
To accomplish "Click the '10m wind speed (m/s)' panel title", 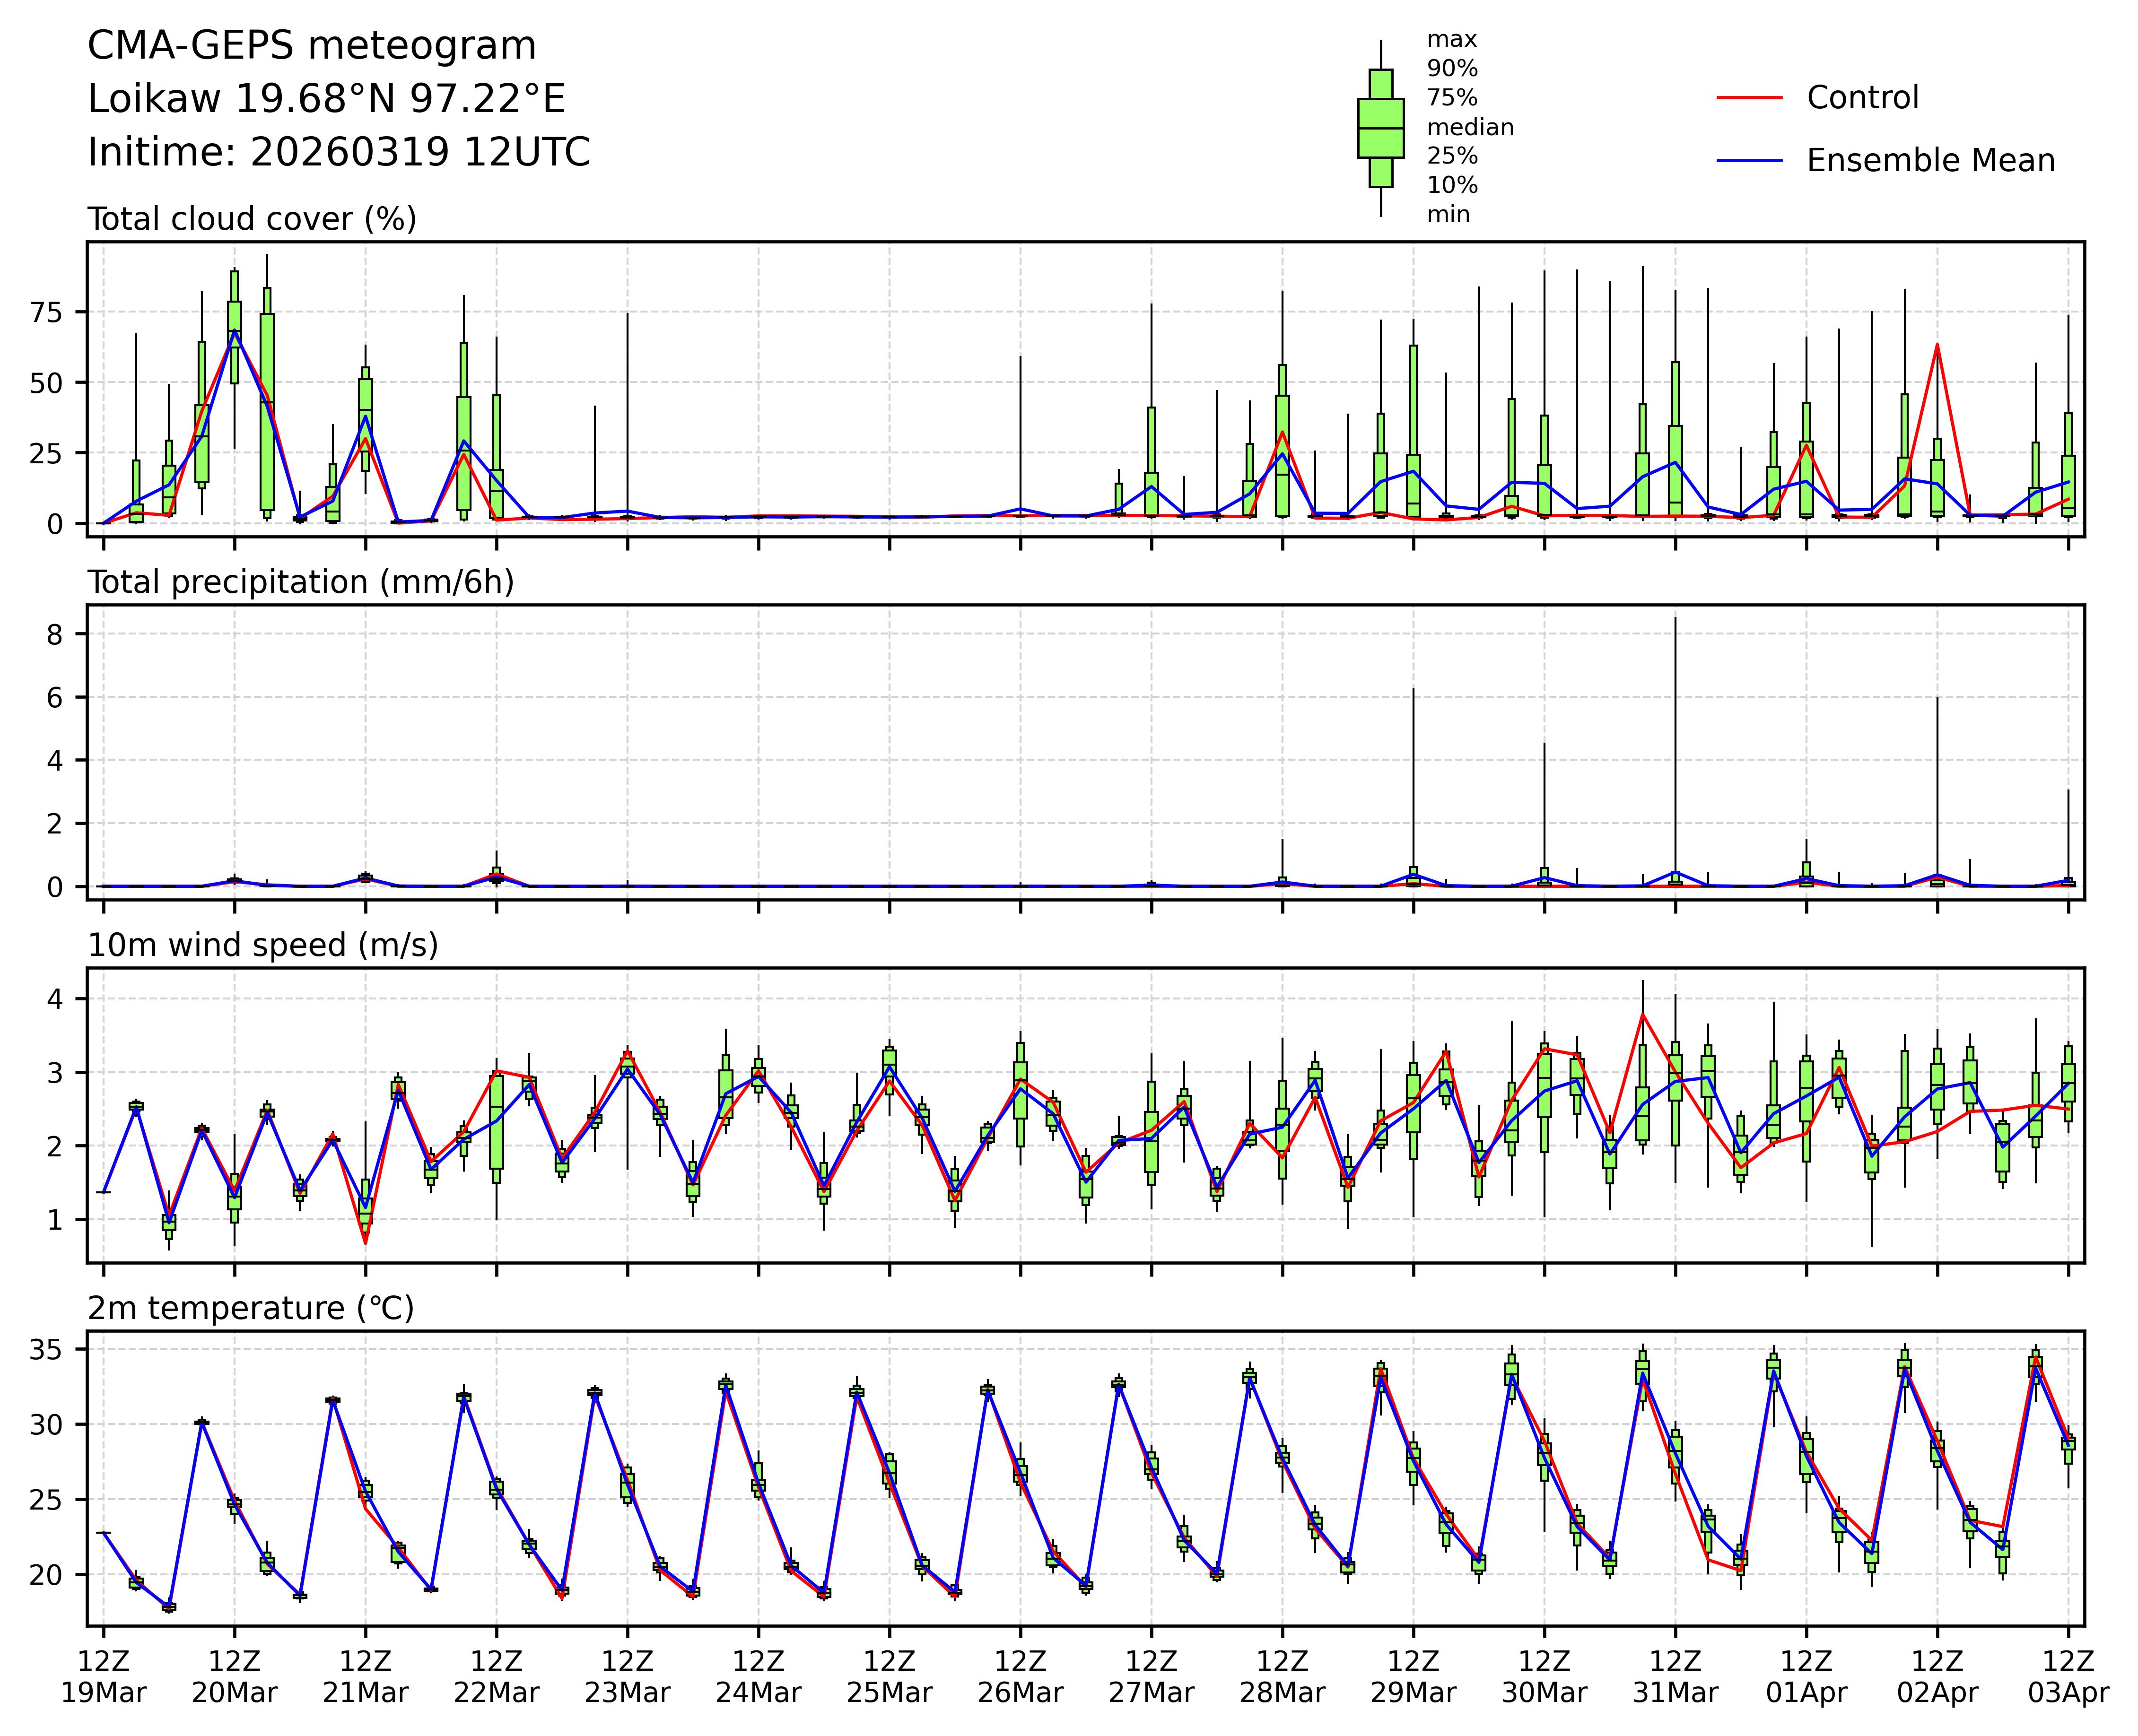I will (262, 945).
